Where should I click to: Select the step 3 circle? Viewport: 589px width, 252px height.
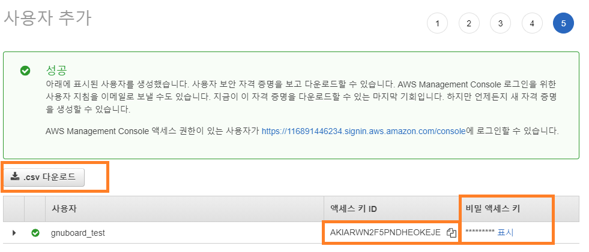click(500, 23)
